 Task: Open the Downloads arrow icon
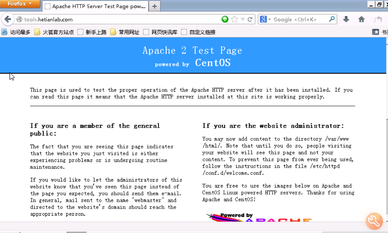[346, 19]
